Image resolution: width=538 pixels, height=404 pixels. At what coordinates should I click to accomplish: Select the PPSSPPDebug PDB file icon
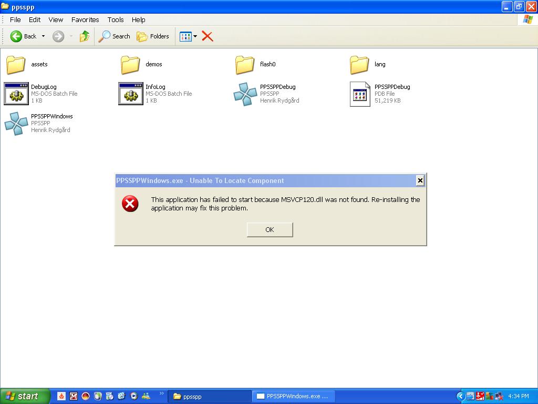[360, 94]
